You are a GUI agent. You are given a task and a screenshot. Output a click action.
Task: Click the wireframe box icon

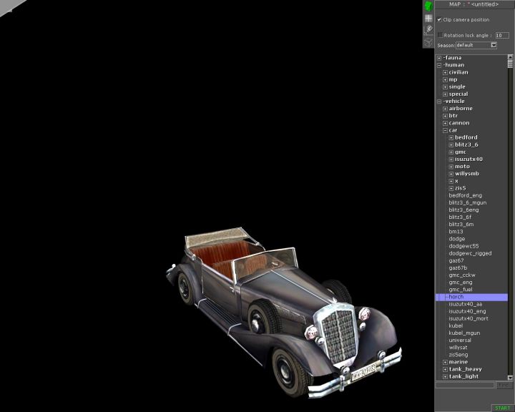coord(428,41)
